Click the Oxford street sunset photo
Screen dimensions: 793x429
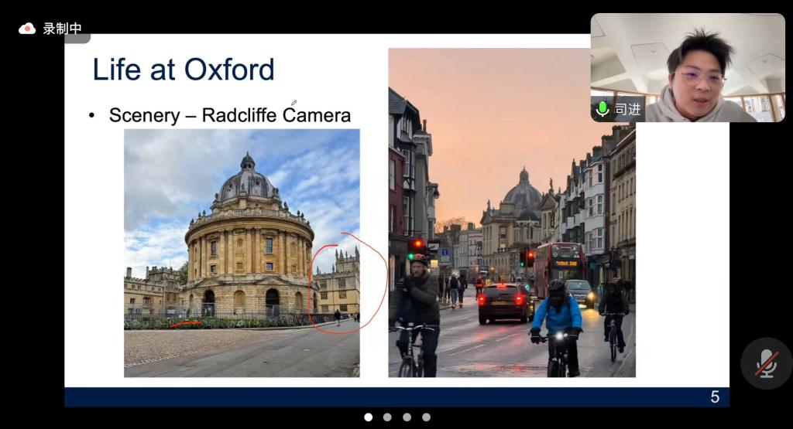tap(512, 213)
